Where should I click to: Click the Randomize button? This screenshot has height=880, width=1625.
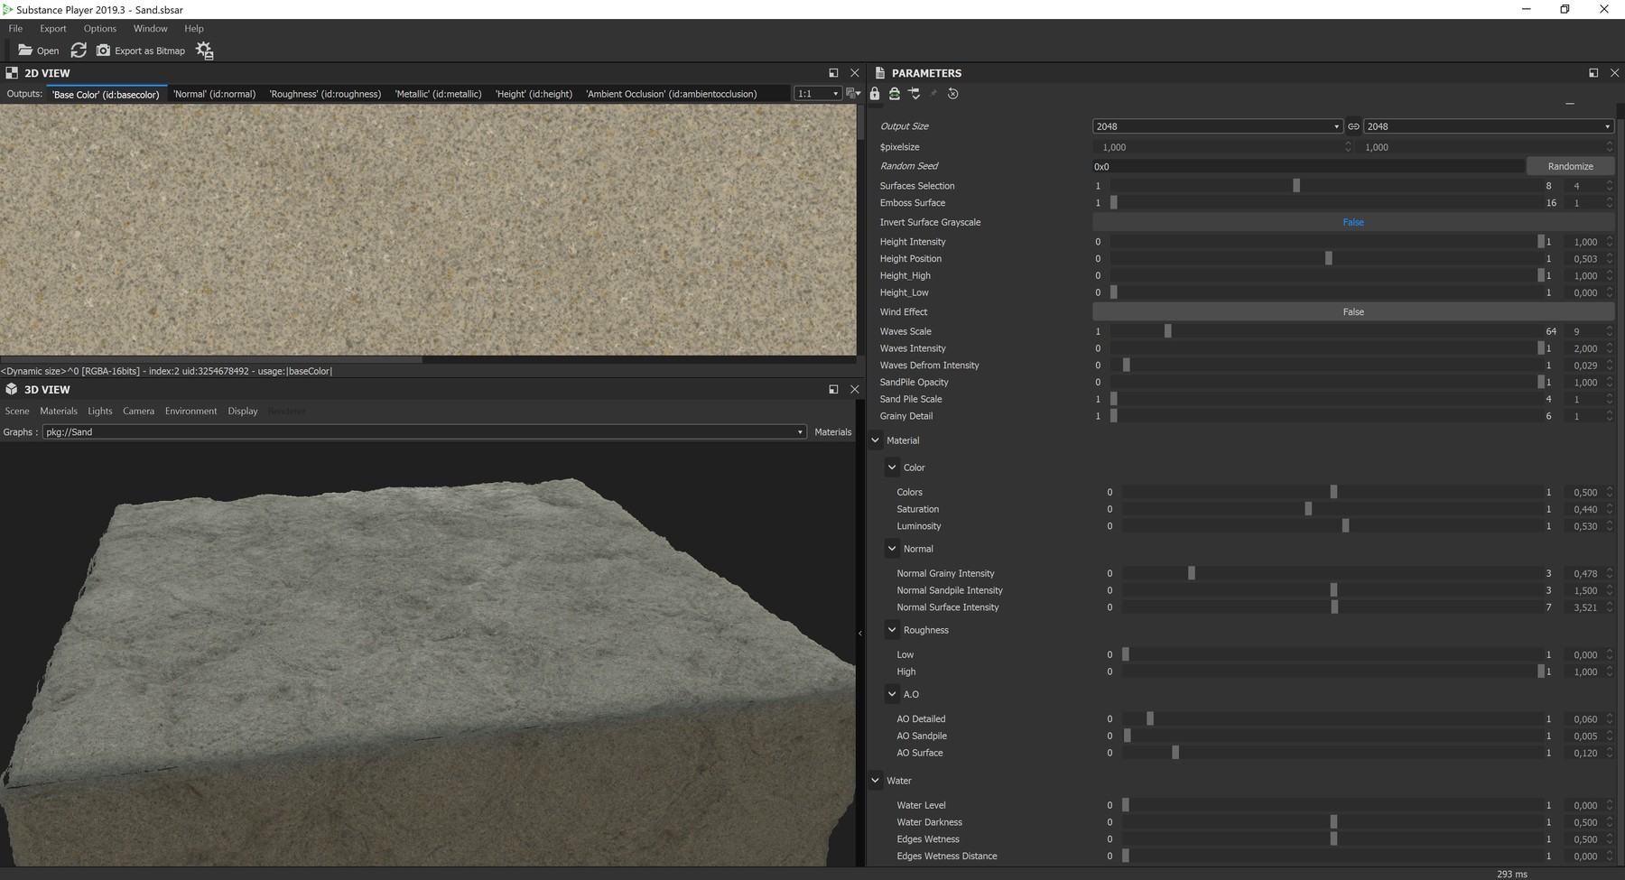[1570, 166]
